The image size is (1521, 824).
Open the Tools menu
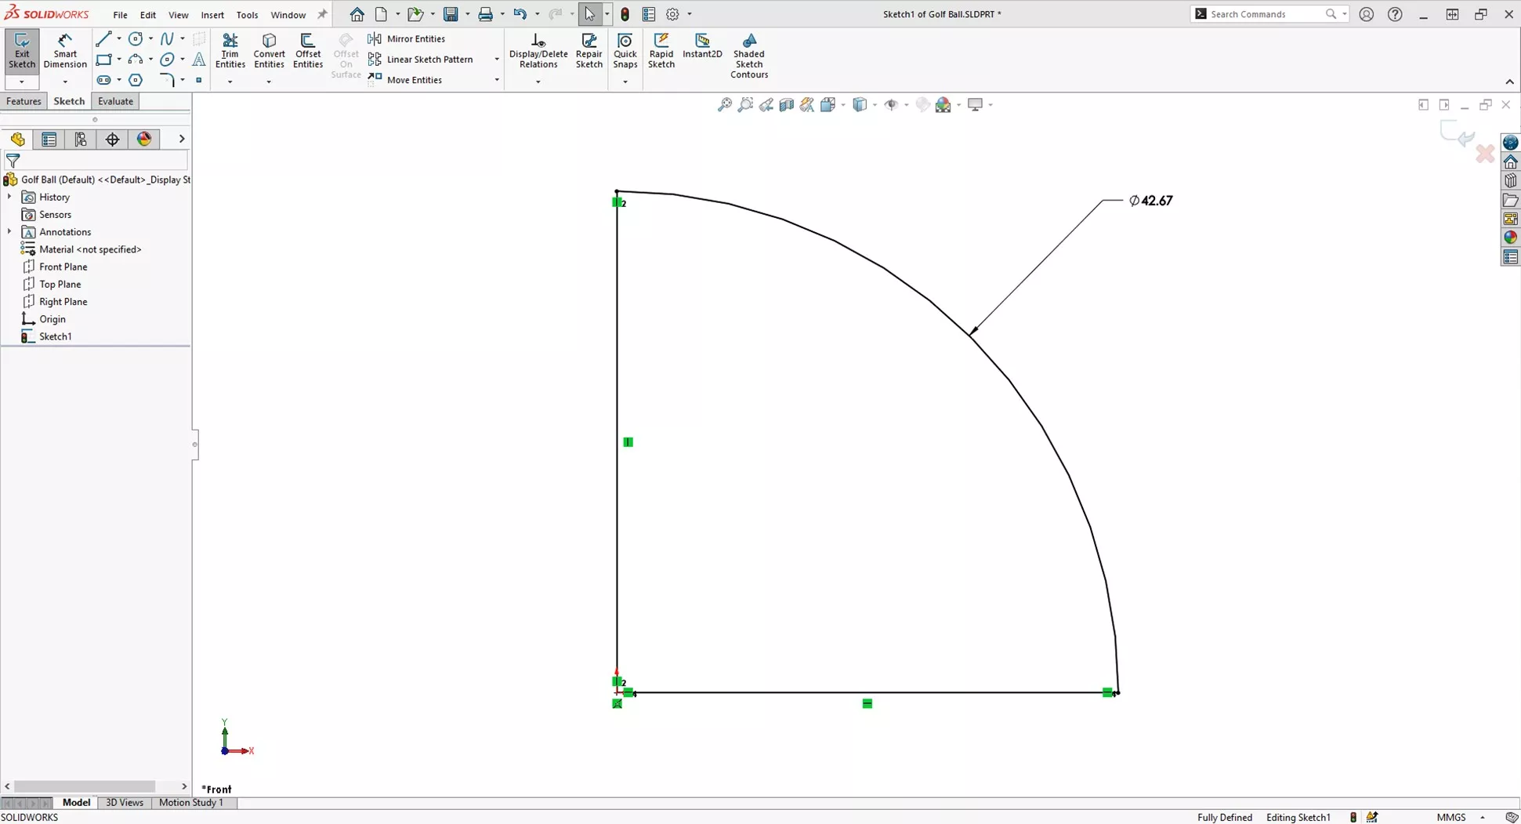(248, 14)
